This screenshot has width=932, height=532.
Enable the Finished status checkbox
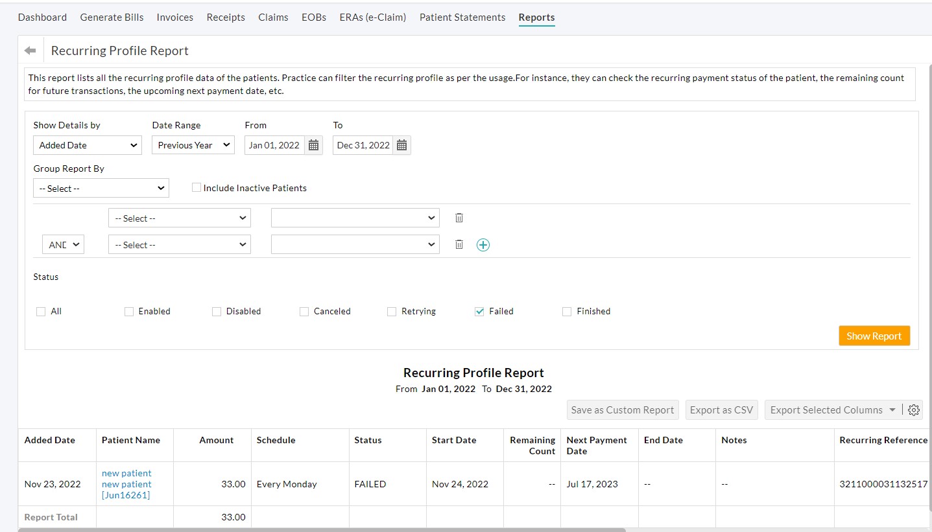click(x=566, y=311)
